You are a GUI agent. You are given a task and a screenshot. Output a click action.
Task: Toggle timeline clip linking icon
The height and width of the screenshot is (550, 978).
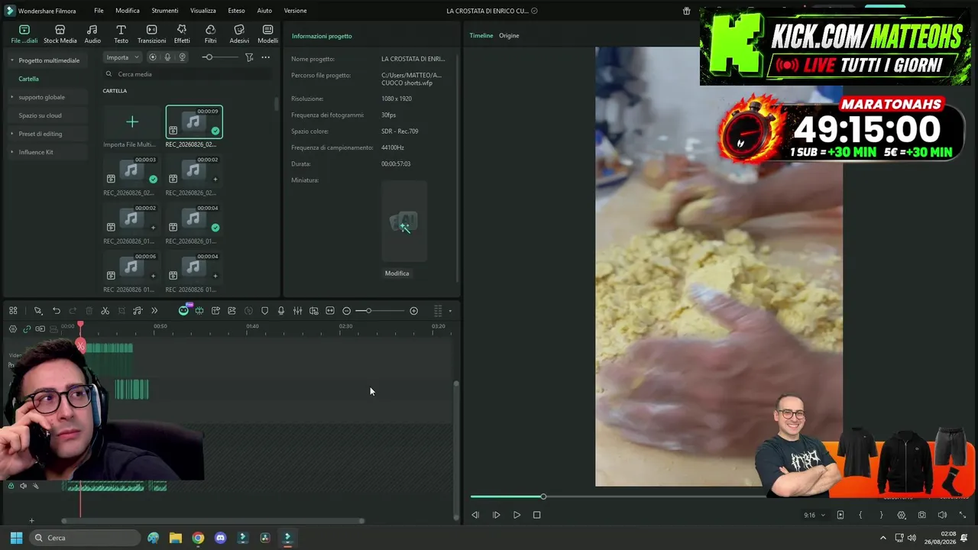(27, 329)
